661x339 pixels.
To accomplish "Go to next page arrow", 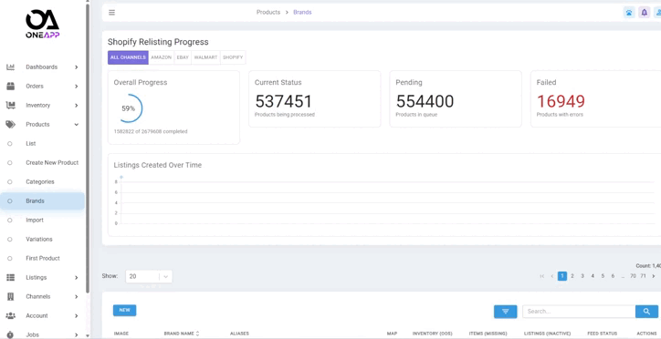I will 654,276.
